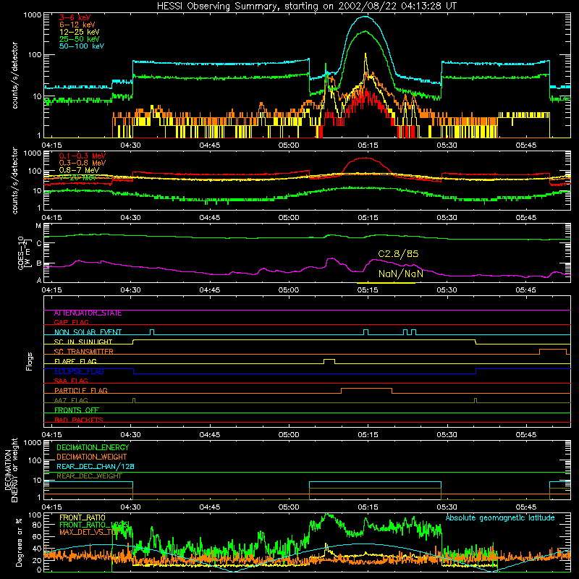The image size is (579, 579).
Task: Click the 'MAX_DET_VS_TOT' legend label
Action: [x=89, y=532]
